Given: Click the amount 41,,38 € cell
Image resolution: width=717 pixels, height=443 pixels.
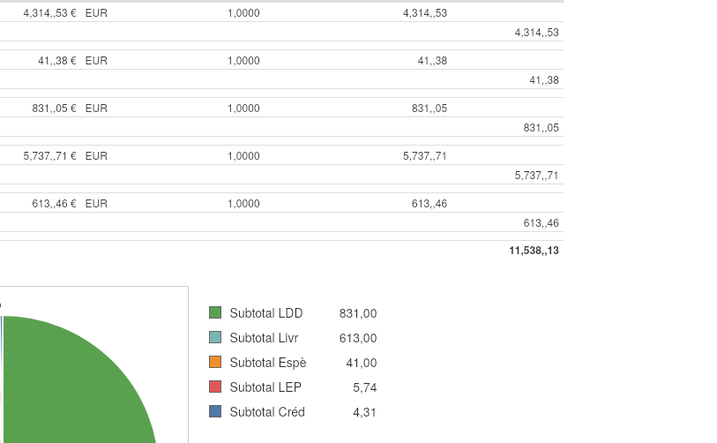Looking at the screenshot, I should 57,60.
